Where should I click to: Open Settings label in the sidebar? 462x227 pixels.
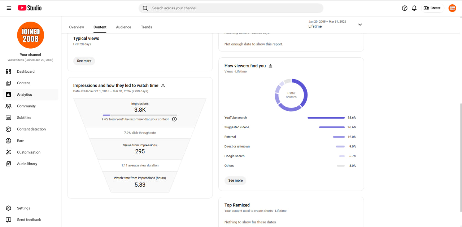[x=23, y=208]
